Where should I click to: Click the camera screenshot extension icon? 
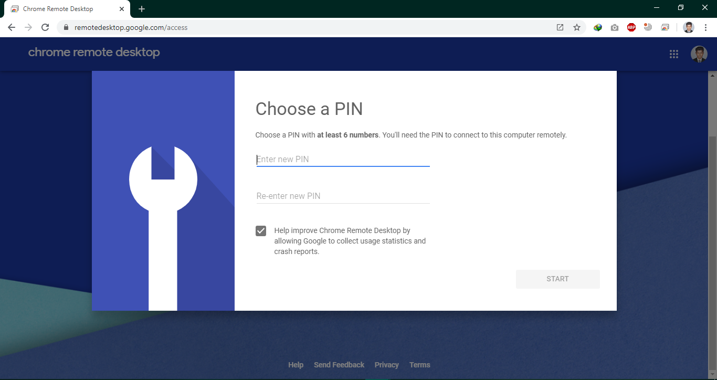point(615,27)
